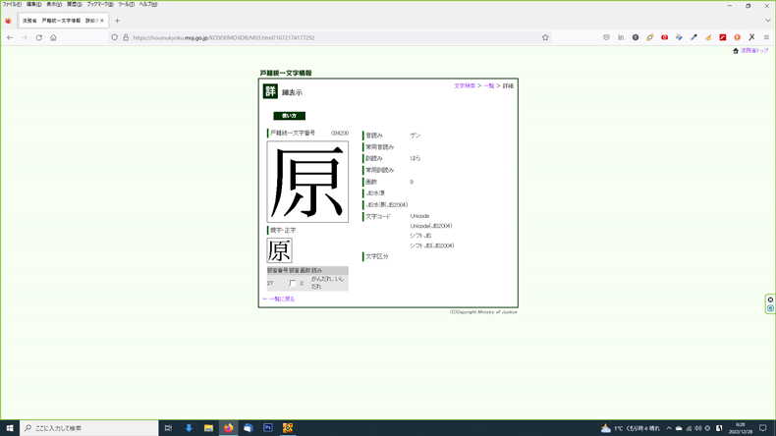
Task: Go to 法務省トップ link
Action: click(x=753, y=51)
